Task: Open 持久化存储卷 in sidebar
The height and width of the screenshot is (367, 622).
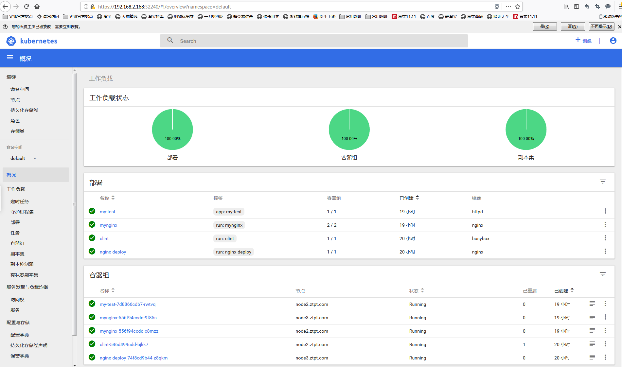Action: pyautogui.click(x=24, y=110)
